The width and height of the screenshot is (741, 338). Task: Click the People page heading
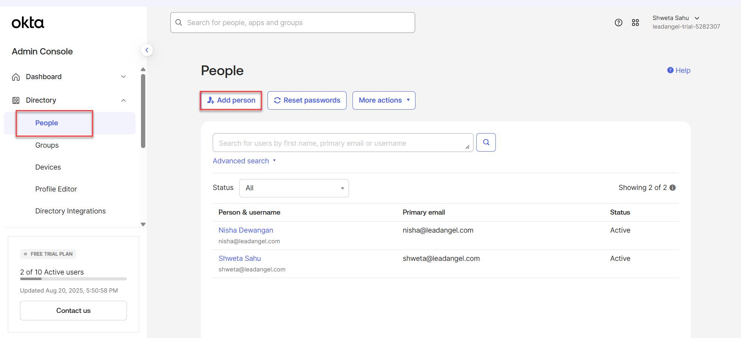[x=222, y=70]
